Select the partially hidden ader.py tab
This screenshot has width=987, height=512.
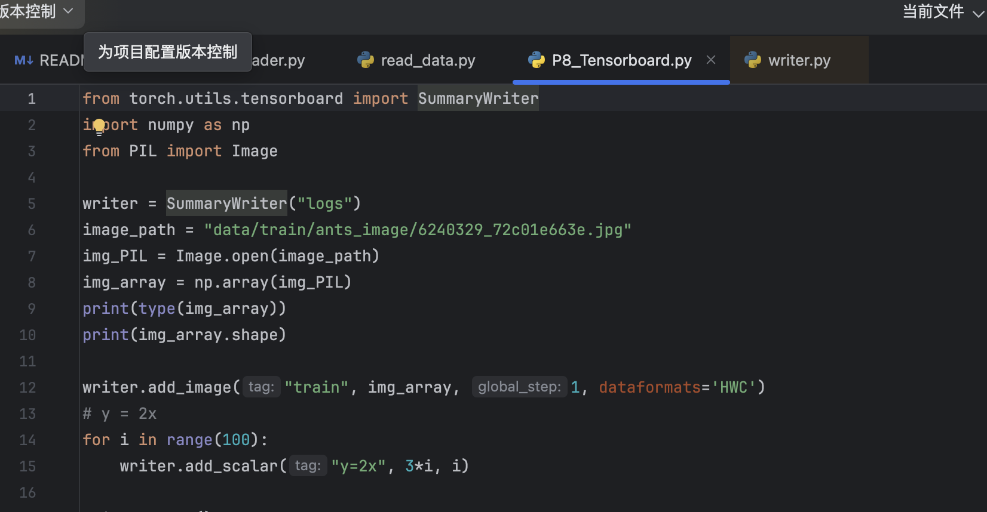coord(278,60)
